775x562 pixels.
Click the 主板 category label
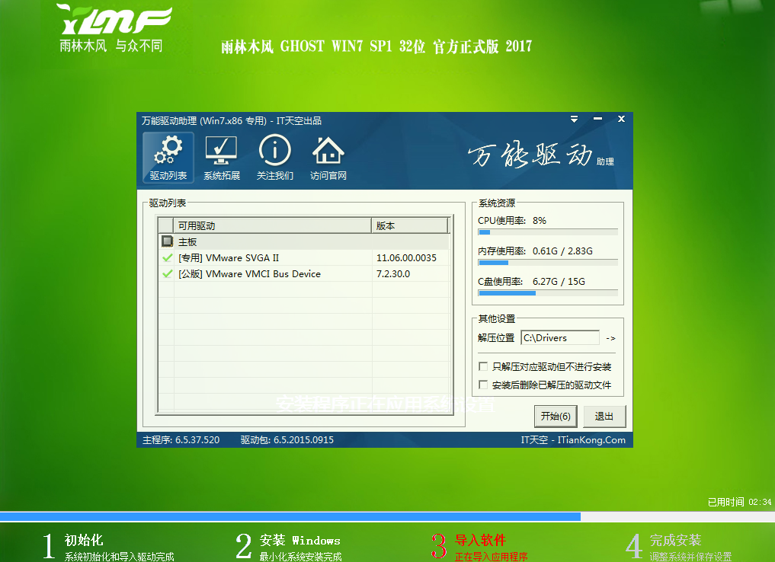coord(187,242)
